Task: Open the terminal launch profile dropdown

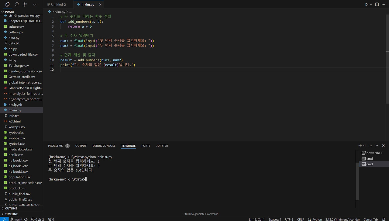Action: (364, 146)
